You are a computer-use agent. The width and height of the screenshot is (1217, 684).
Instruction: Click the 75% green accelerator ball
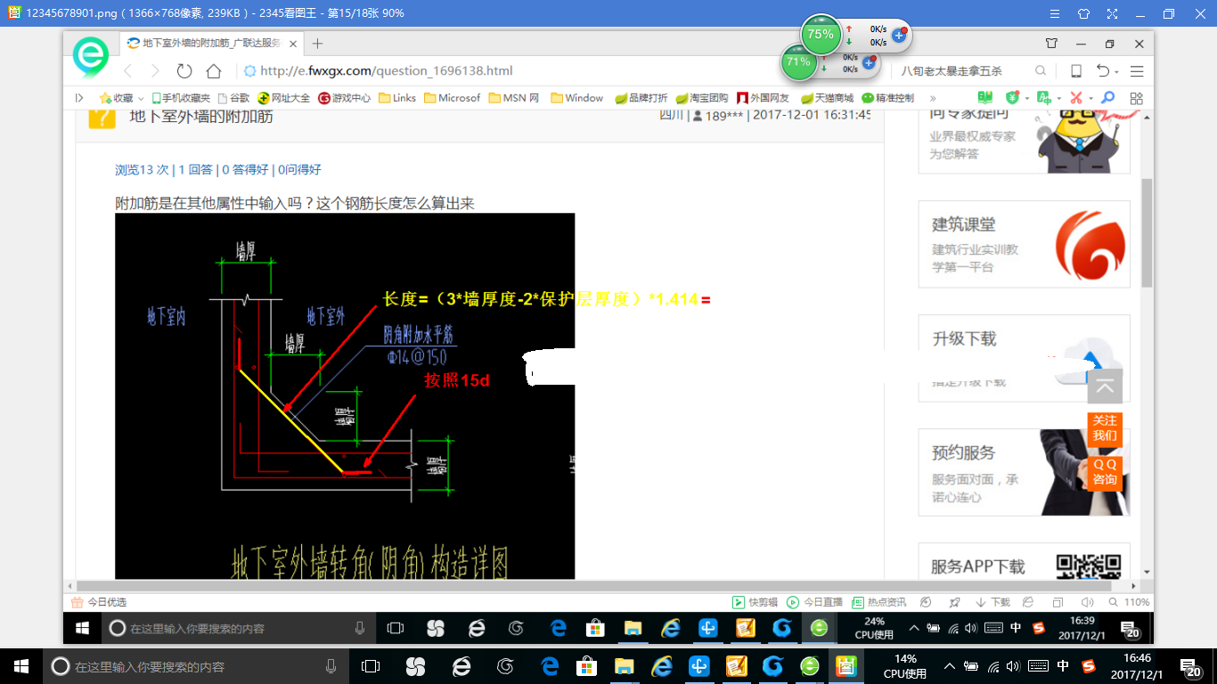pos(820,35)
